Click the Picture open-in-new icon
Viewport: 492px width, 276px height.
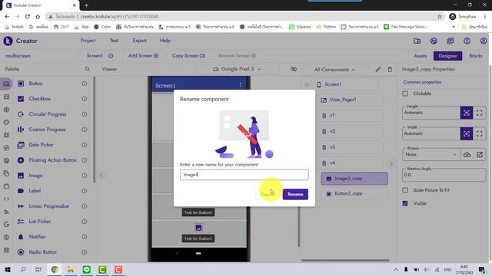coord(480,155)
